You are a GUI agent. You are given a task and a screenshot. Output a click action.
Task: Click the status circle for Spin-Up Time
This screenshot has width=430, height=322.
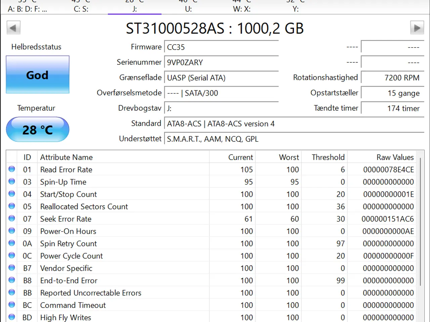(x=12, y=181)
